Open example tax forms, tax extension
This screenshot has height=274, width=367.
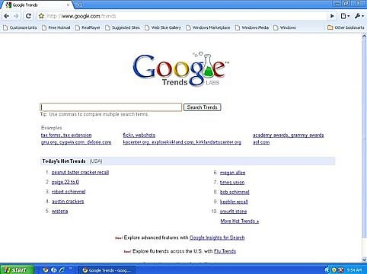(x=66, y=135)
